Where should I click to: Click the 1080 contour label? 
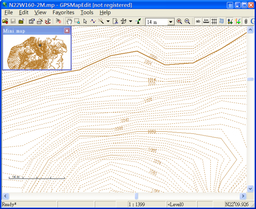click(153, 172)
